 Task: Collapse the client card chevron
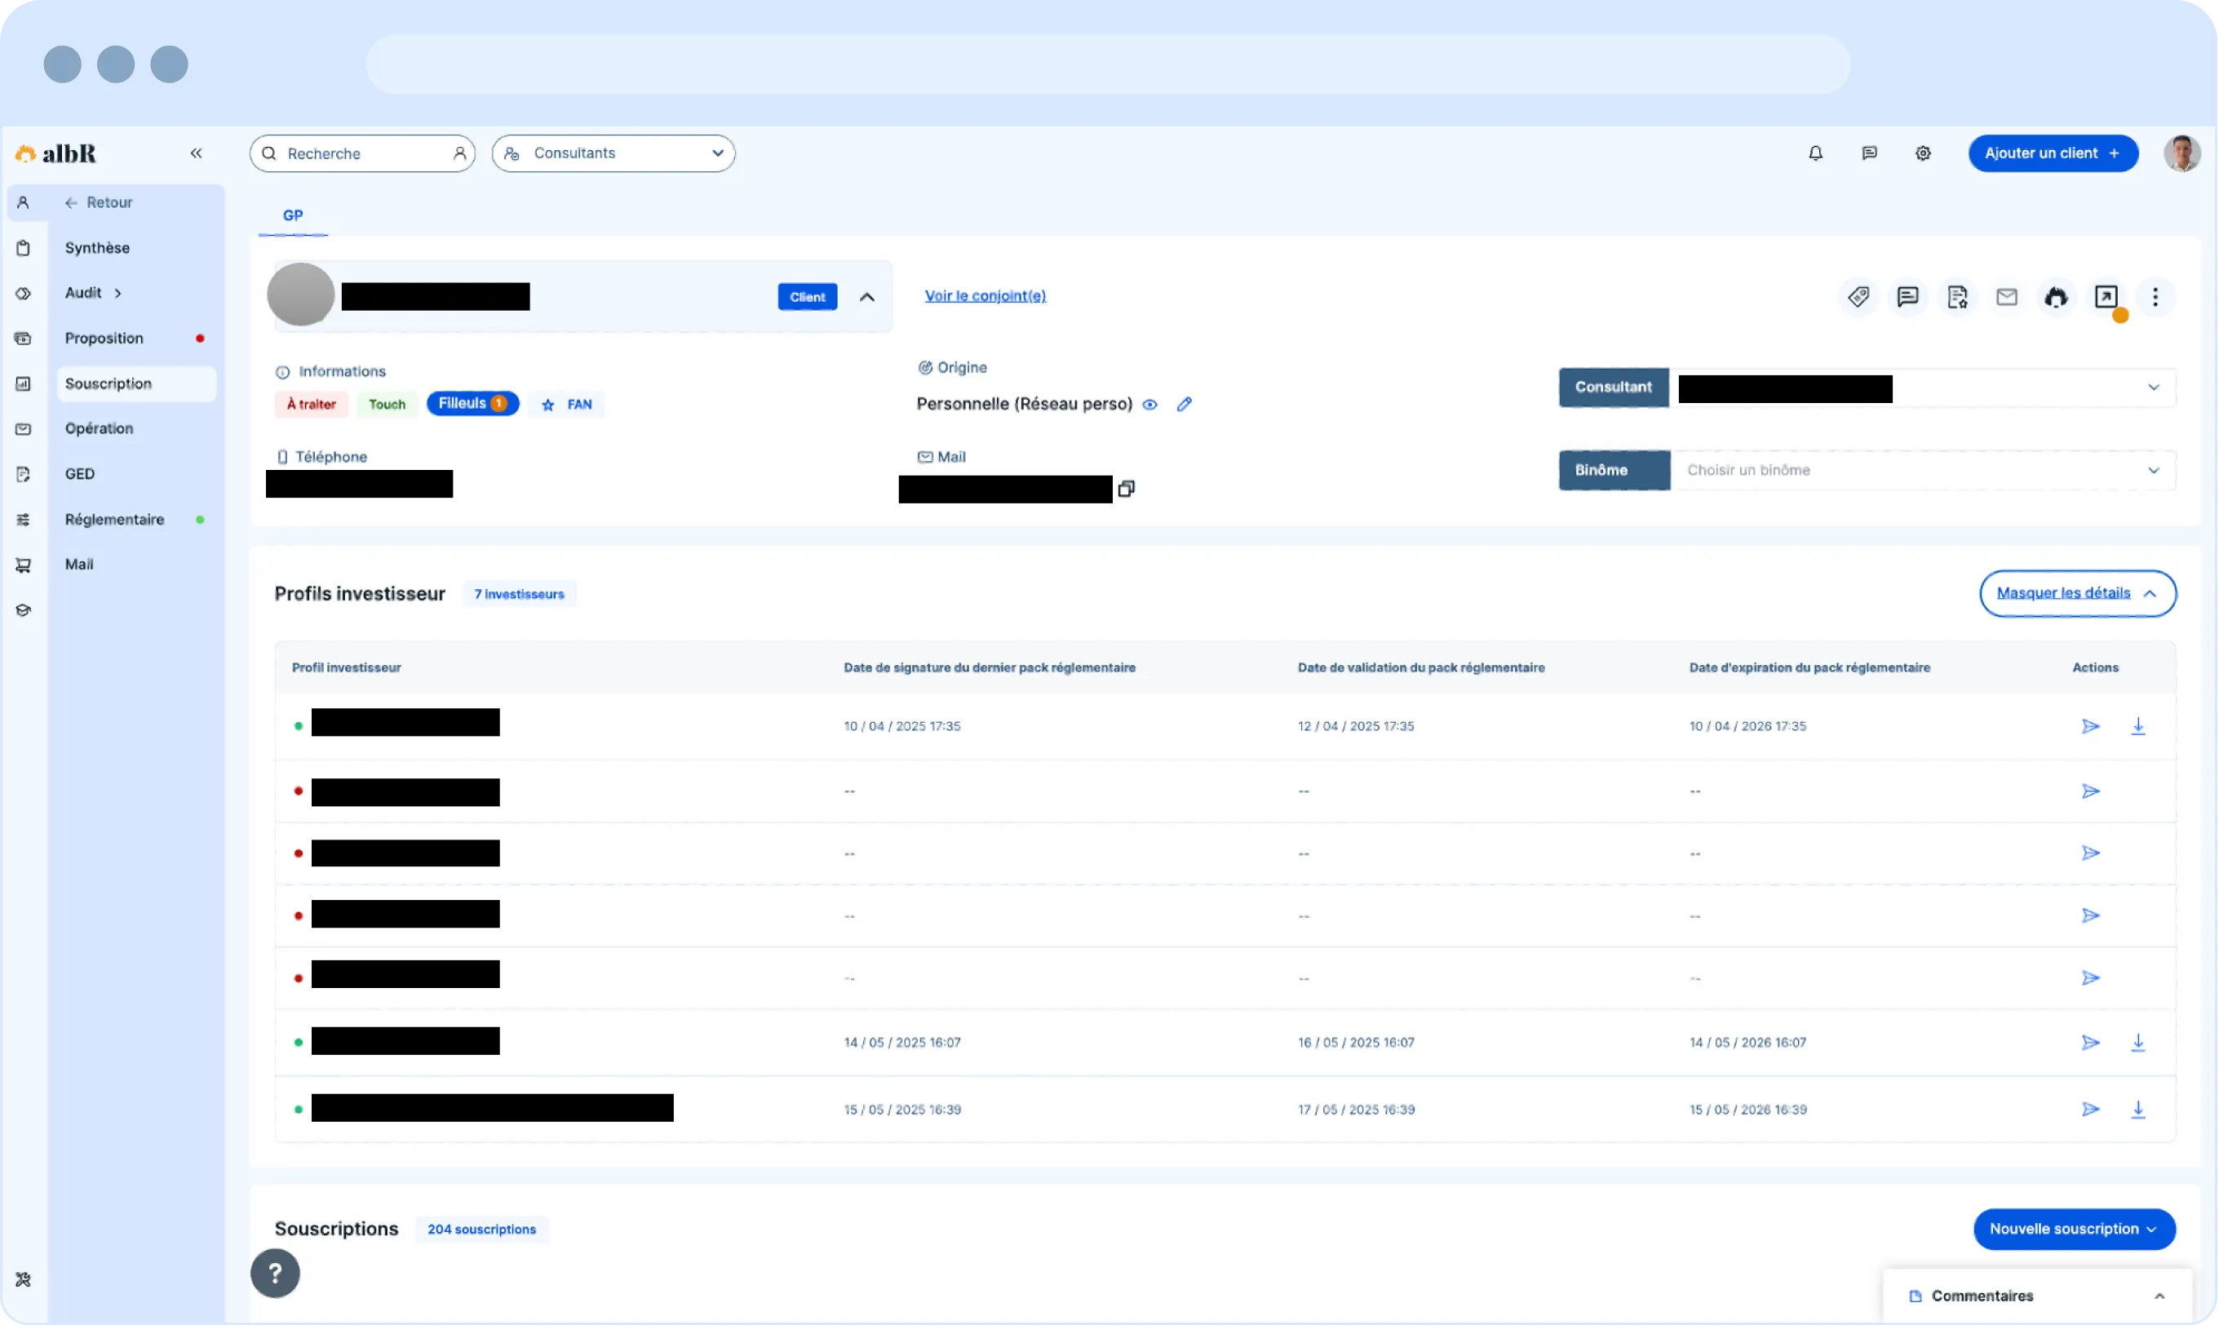pos(866,297)
